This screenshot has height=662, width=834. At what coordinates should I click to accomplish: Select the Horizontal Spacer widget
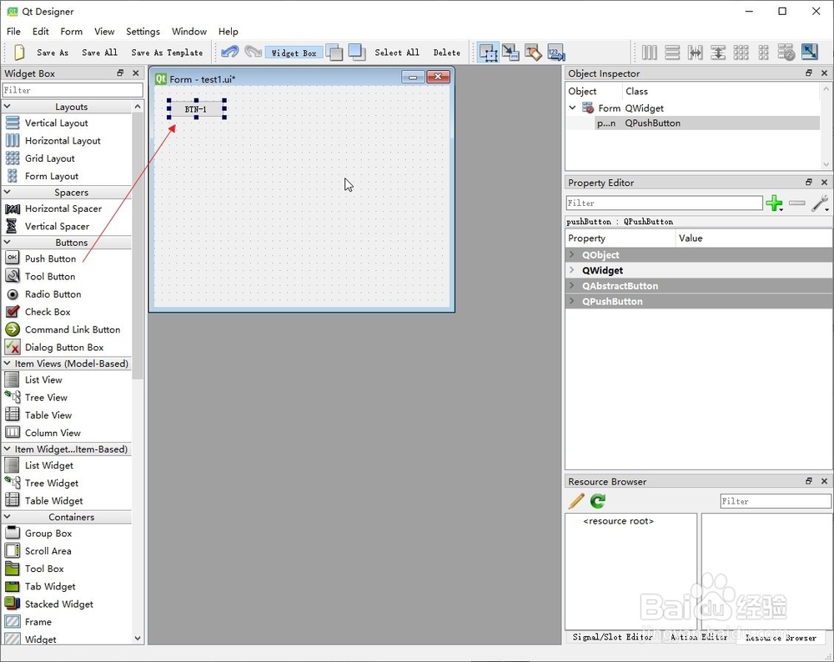point(63,208)
